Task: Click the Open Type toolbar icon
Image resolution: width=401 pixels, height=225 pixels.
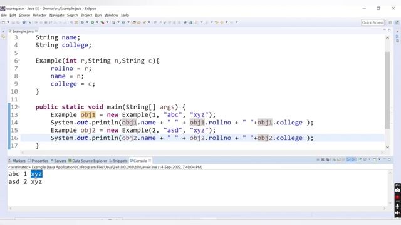Action: tap(134, 22)
